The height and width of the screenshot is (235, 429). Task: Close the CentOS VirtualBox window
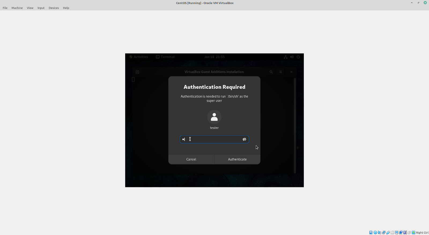pos(425,3)
